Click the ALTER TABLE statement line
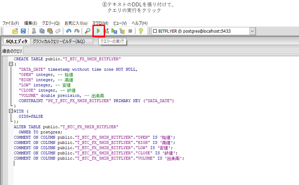Image resolution: width=299 pixels, height=185 pixels. pos(66,127)
